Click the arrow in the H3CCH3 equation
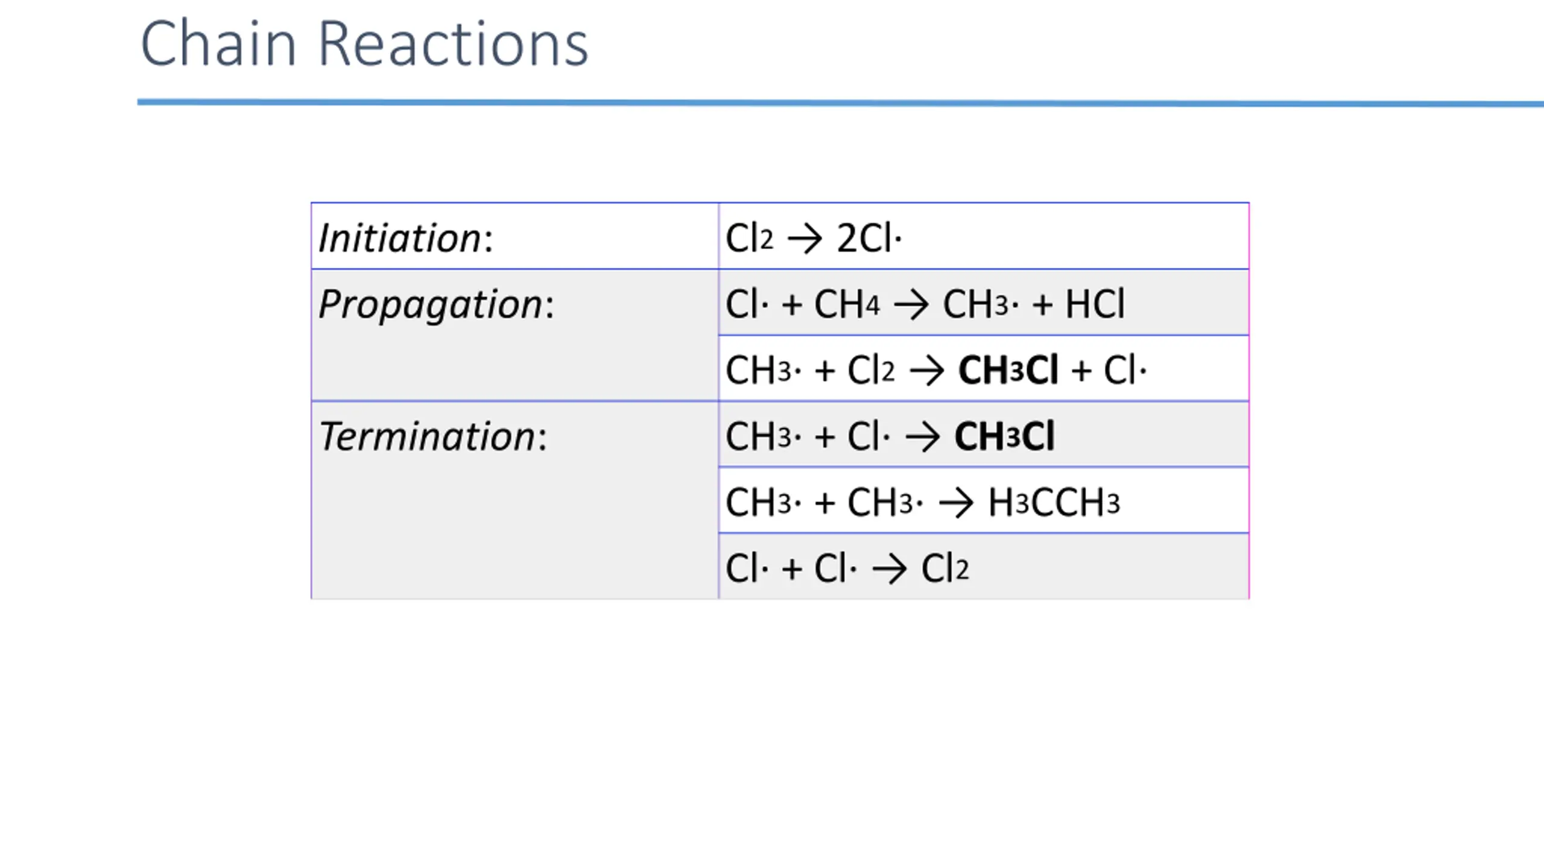This screenshot has height=868, width=1544. tap(956, 503)
